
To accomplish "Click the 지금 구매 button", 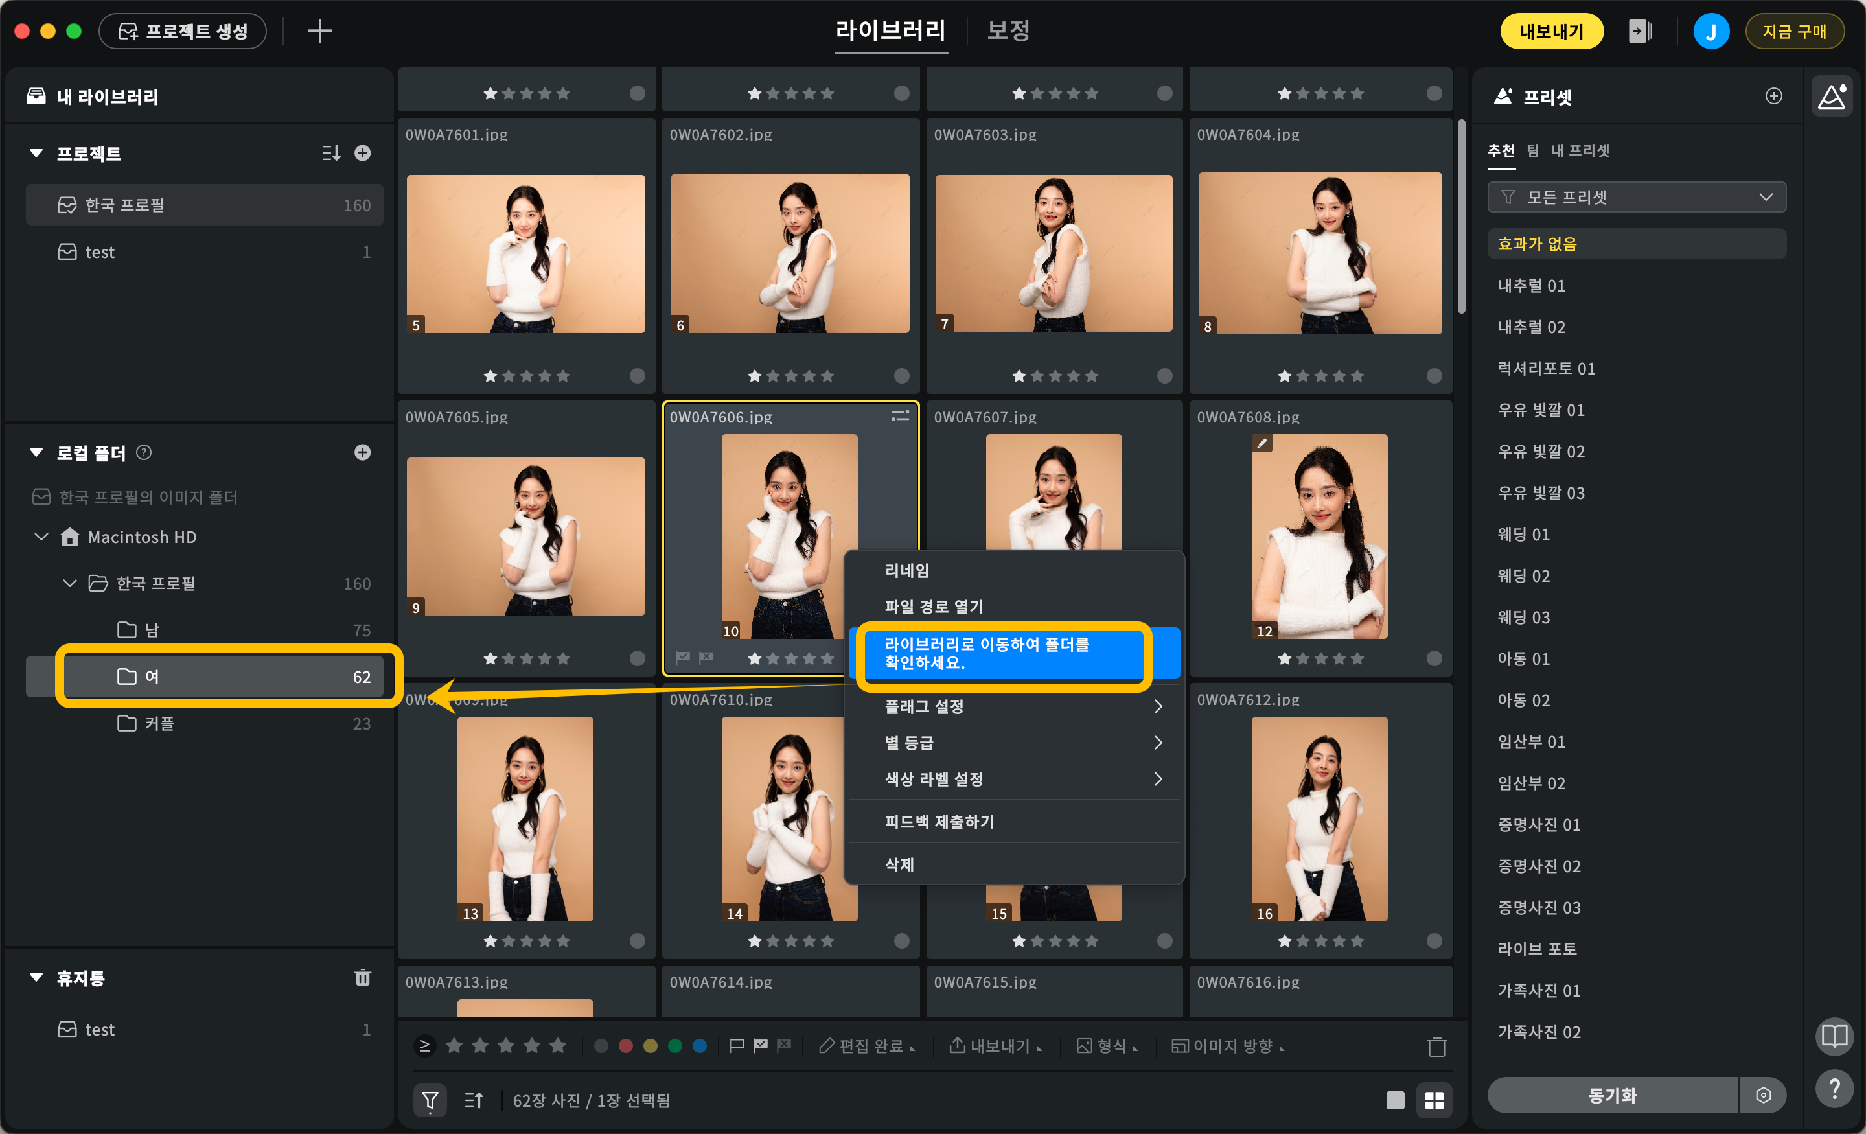I will (1794, 31).
